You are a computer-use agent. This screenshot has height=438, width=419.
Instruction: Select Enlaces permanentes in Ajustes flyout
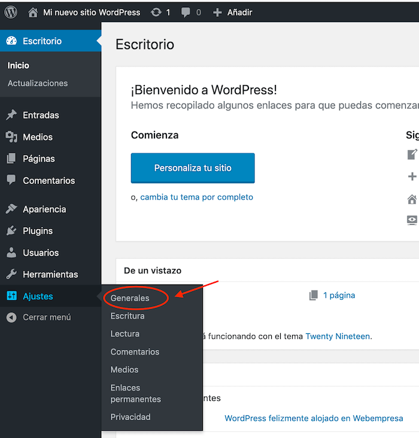(135, 393)
